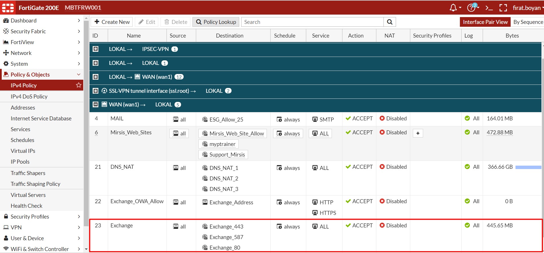
Task: Expand the LOKAL to LOKAL section
Action: tap(96, 63)
